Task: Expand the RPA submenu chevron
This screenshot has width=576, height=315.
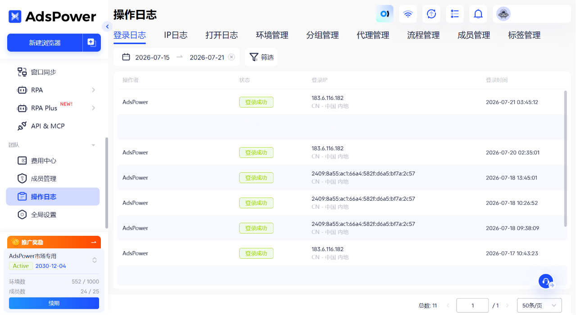Action: [x=94, y=90]
